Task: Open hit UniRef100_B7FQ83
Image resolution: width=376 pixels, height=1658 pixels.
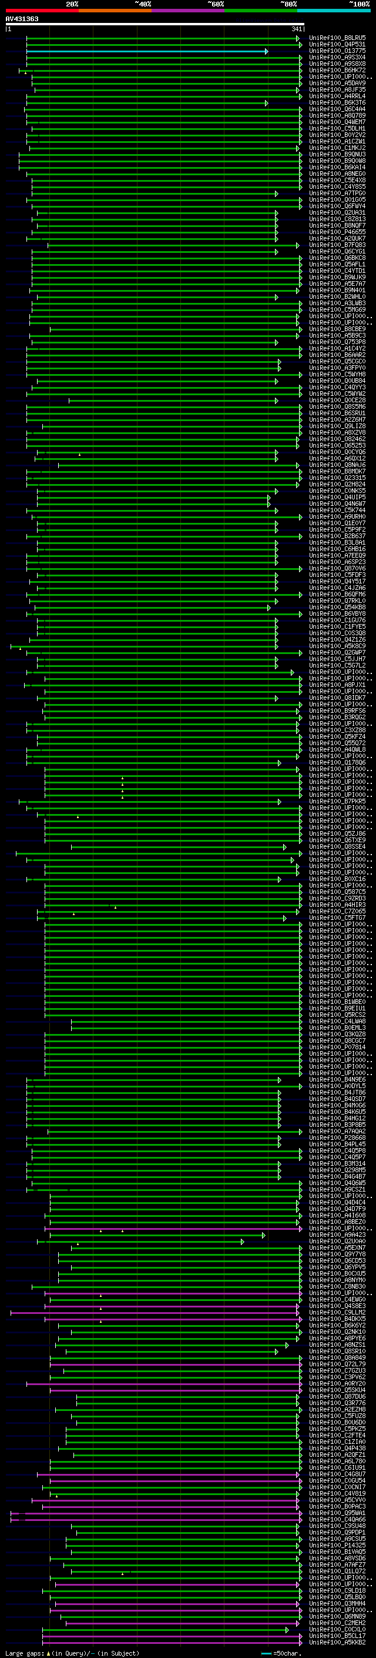Action: tap(337, 245)
